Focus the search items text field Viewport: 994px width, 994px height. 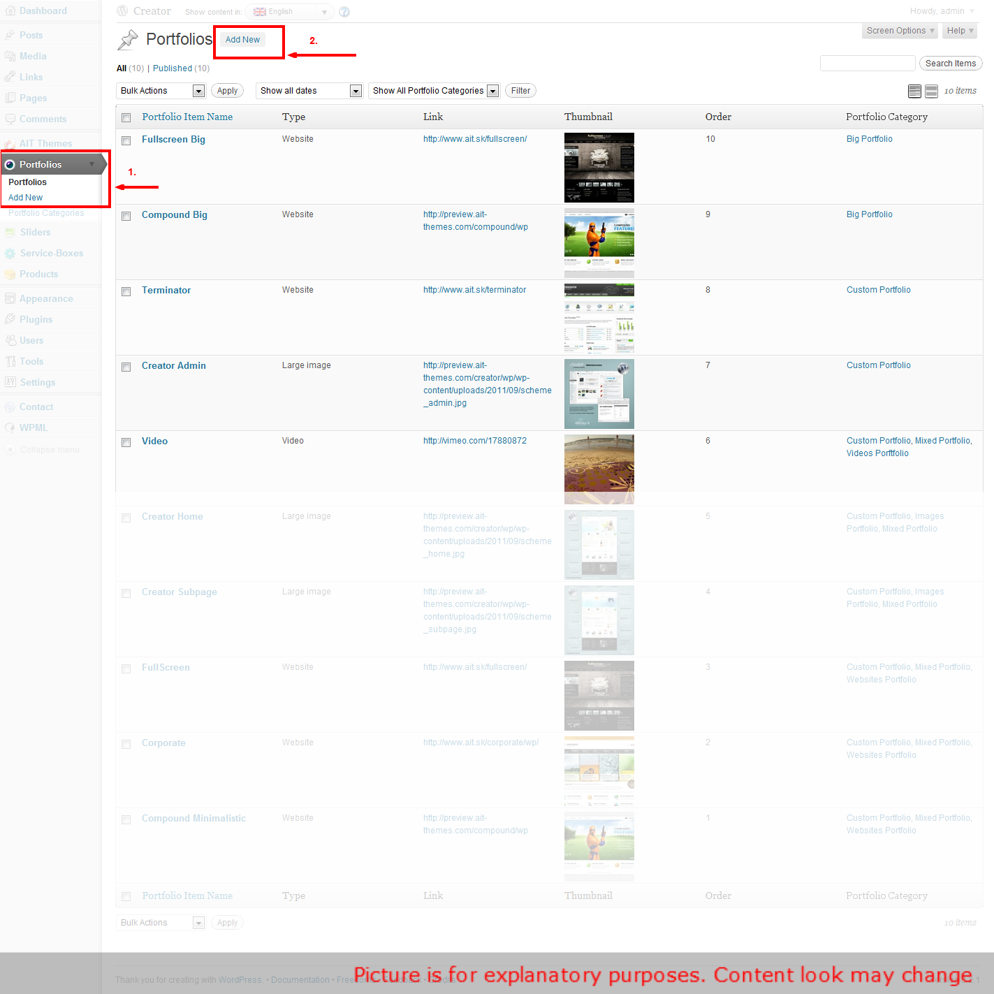point(867,64)
